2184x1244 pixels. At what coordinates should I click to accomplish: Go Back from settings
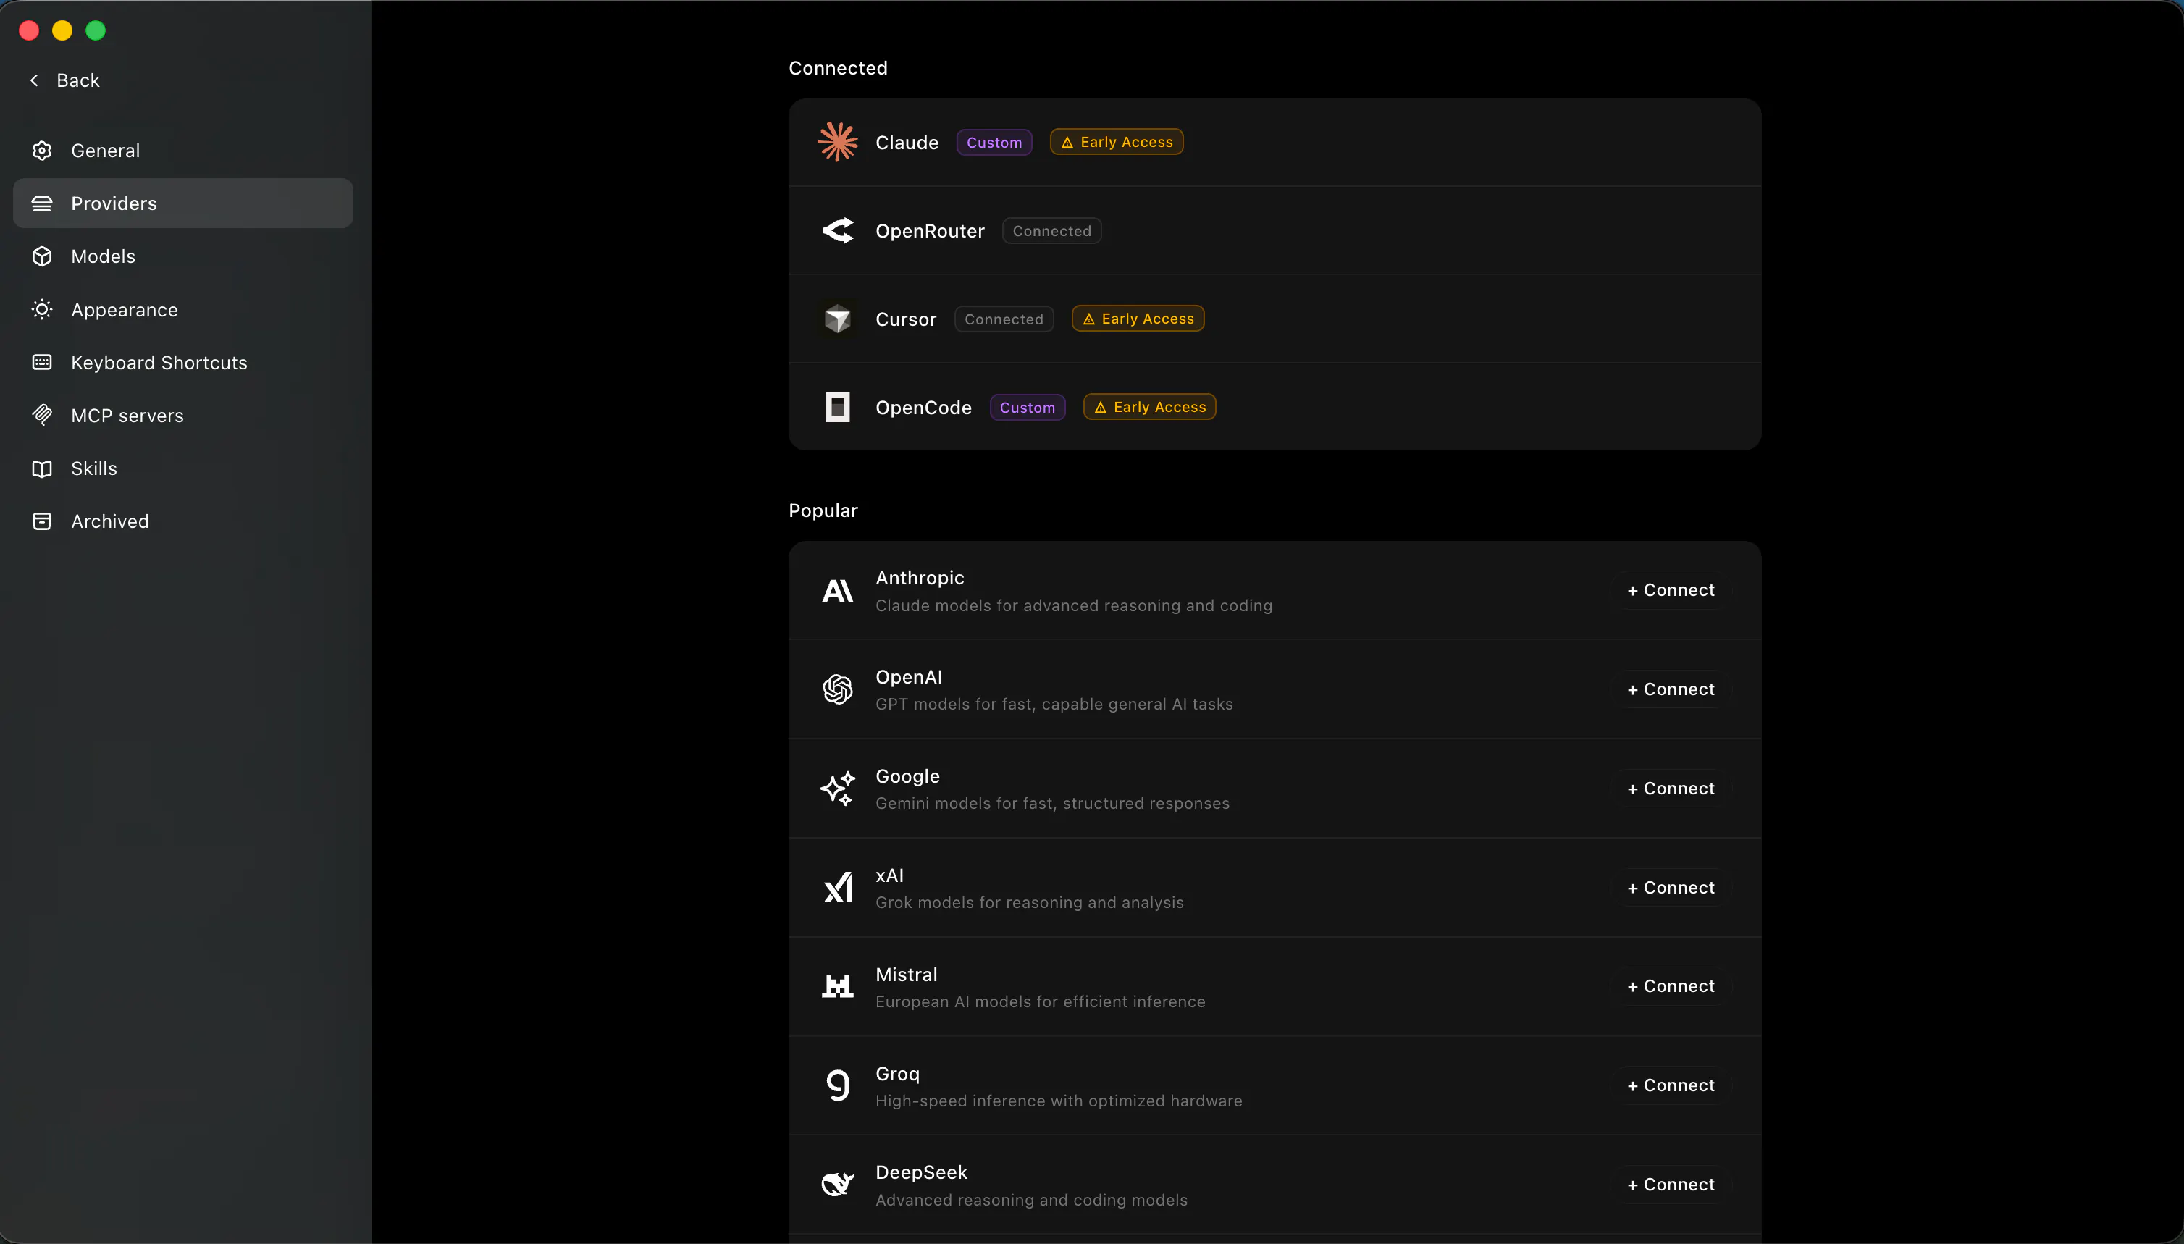click(64, 80)
